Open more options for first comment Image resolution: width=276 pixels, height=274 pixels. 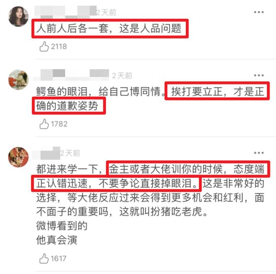259,12
